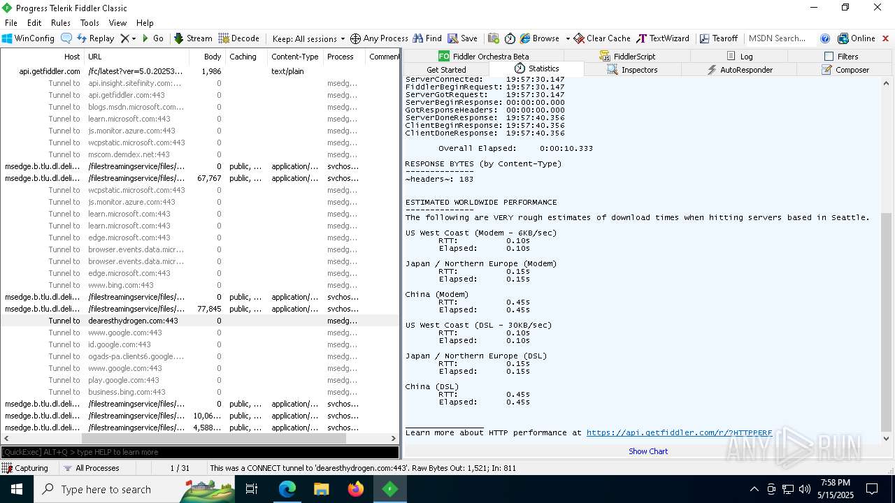Switch to the Log tab
This screenshot has height=503, width=895.
740,56
